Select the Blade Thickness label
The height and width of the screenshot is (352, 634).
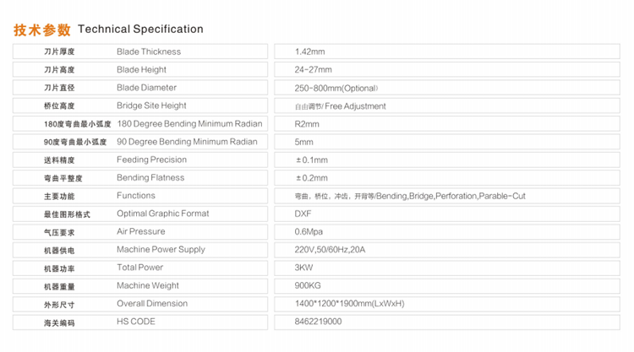pyautogui.click(x=149, y=51)
